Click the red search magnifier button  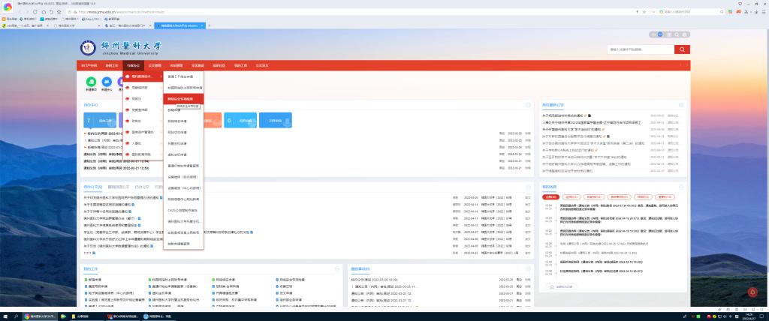pos(682,49)
